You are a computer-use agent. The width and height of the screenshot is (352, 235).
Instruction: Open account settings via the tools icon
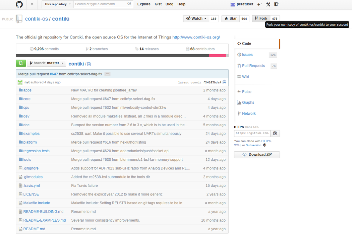(268, 4)
